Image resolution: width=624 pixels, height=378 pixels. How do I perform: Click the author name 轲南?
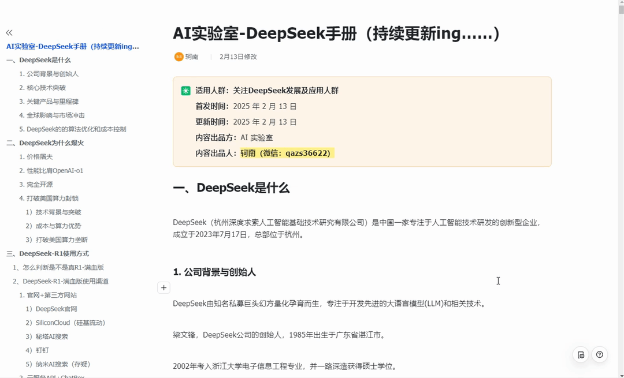pyautogui.click(x=192, y=57)
